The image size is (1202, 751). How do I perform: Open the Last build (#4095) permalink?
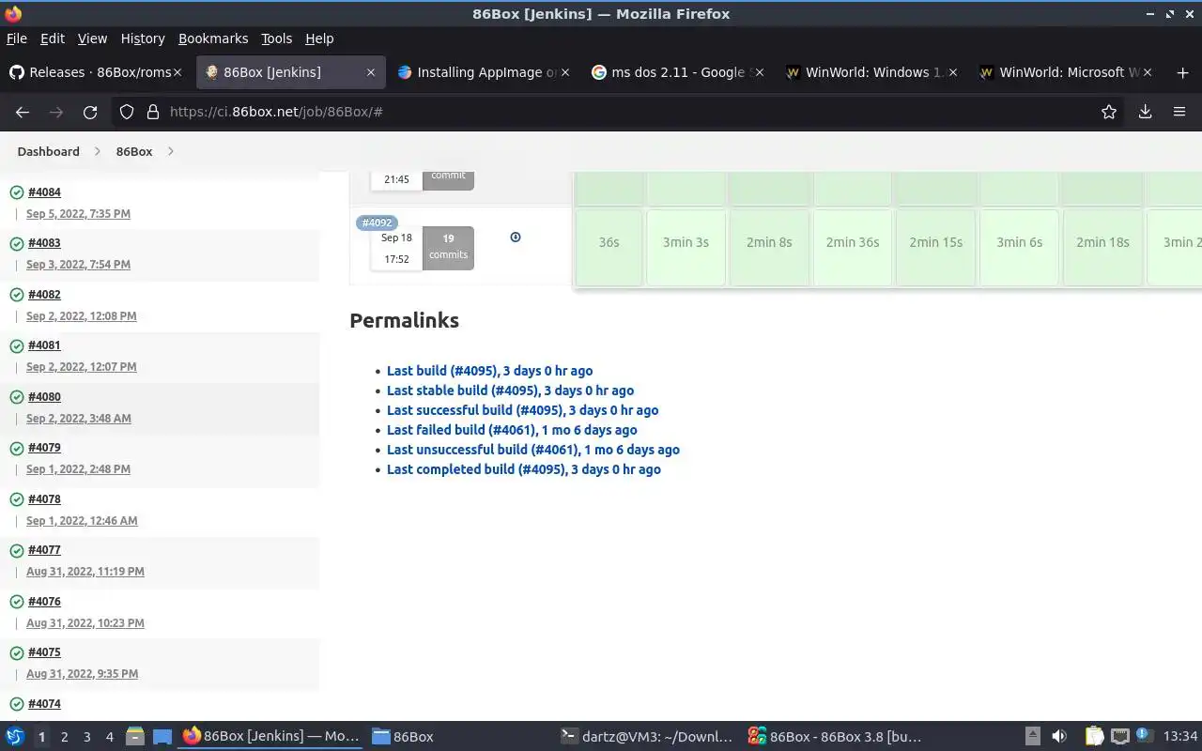489,371
